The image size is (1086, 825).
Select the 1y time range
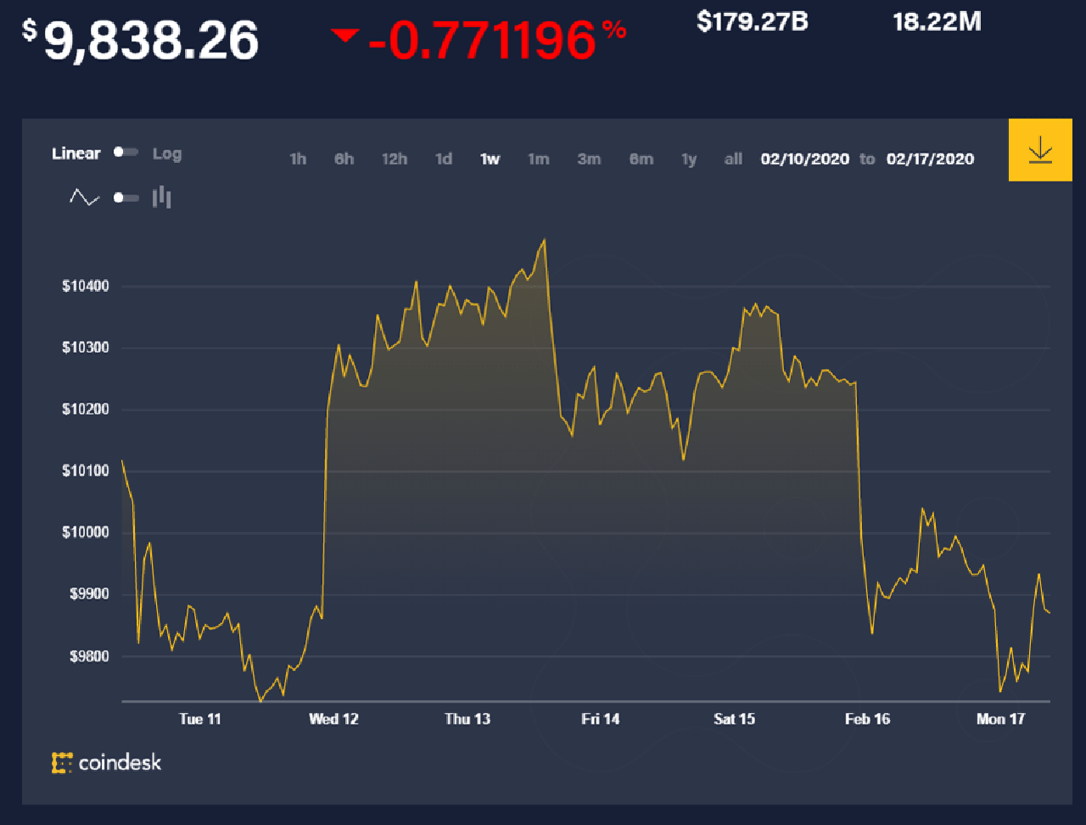click(689, 159)
